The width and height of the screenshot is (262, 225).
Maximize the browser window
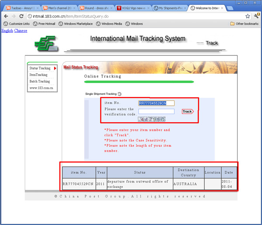coord(246,3)
